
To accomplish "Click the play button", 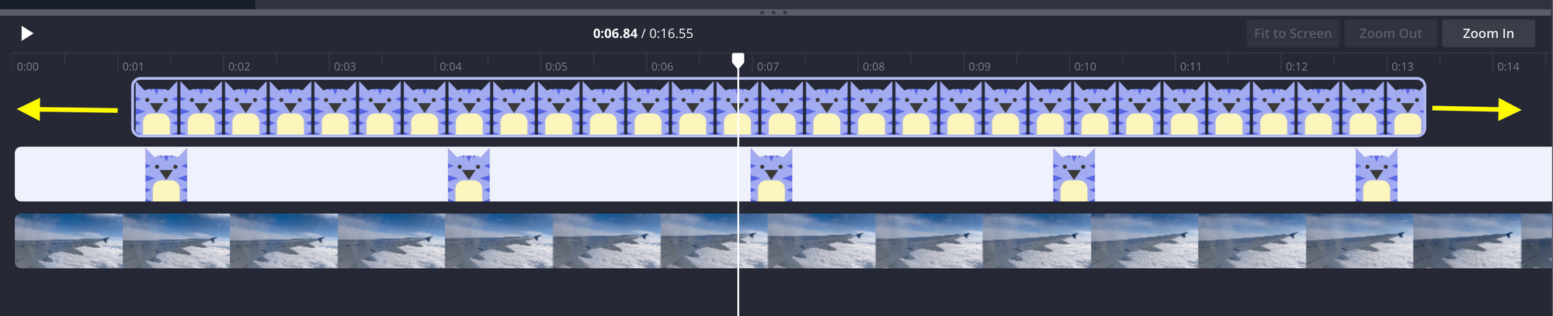I will click(27, 33).
